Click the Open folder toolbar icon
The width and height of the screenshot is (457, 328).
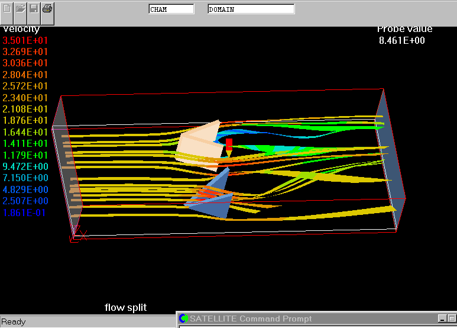[21, 9]
